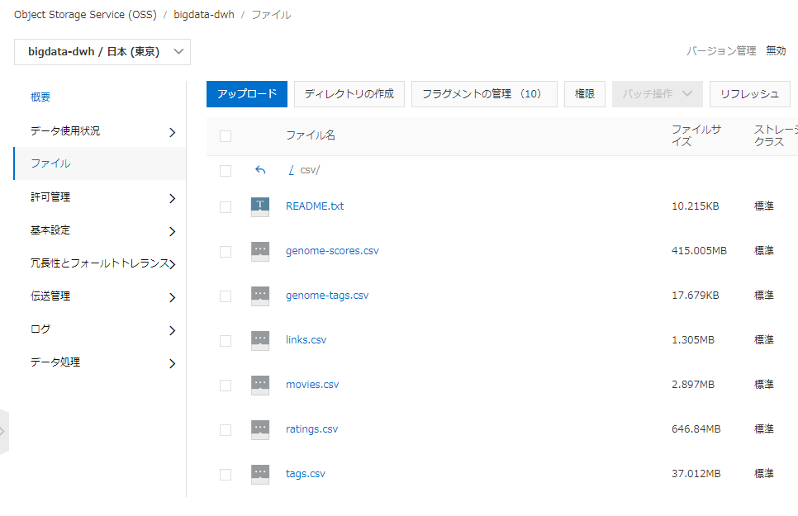Click the genome-tags.csv file icon
798x516 pixels.
coord(260,296)
